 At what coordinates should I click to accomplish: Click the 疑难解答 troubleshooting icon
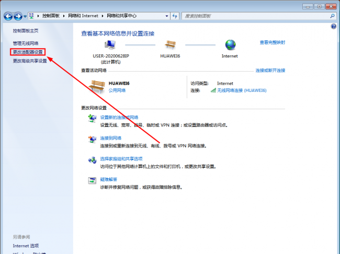[x=92, y=180]
